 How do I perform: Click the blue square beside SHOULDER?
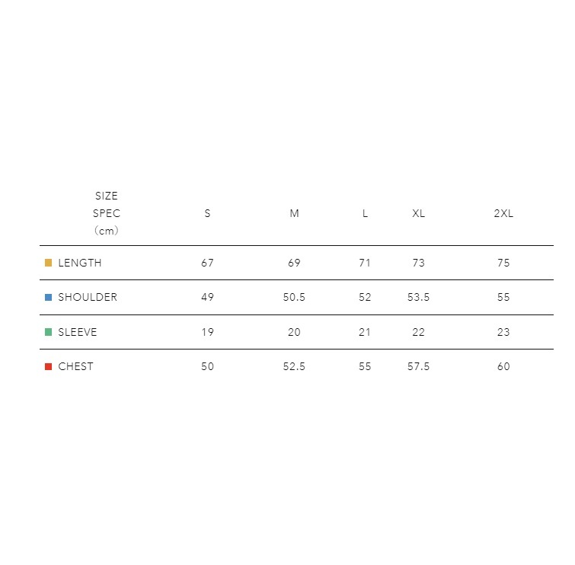click(49, 297)
